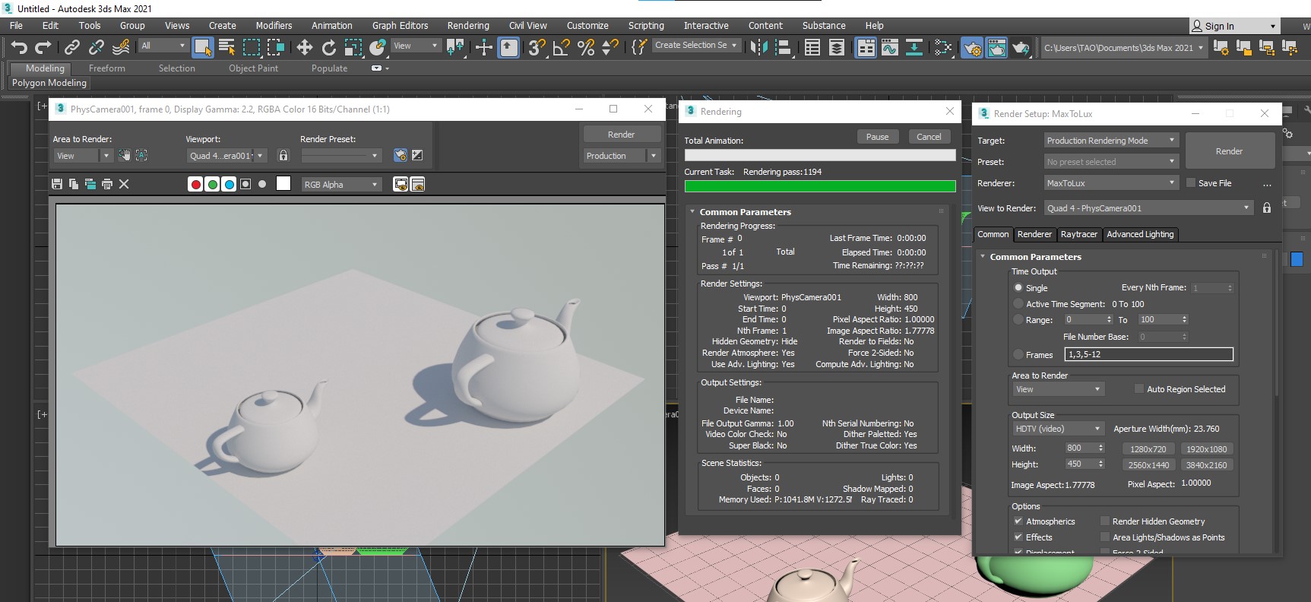Click the large Render button in Render Setup
This screenshot has width=1311, height=602.
coord(1229,151)
